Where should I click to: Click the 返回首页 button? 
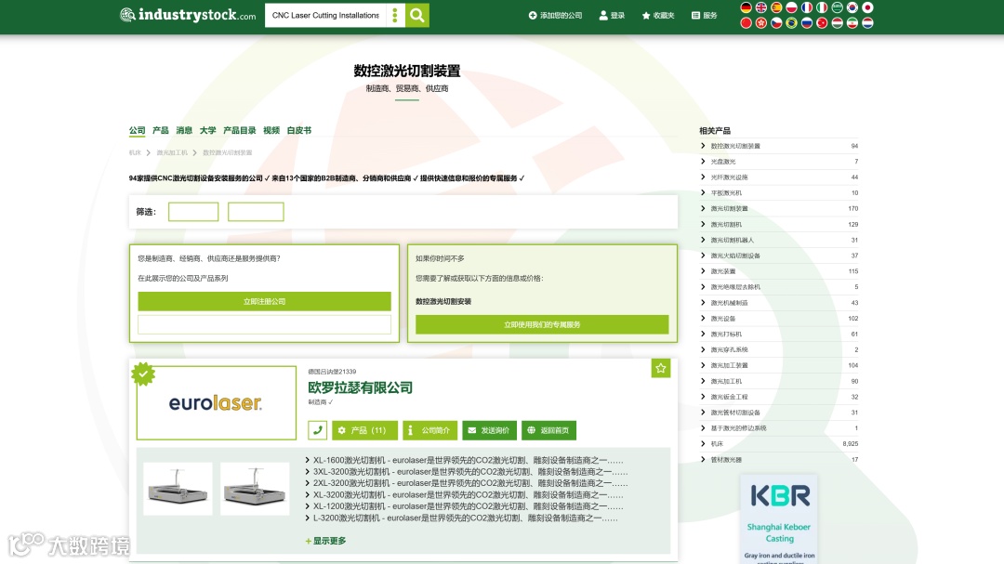[549, 430]
